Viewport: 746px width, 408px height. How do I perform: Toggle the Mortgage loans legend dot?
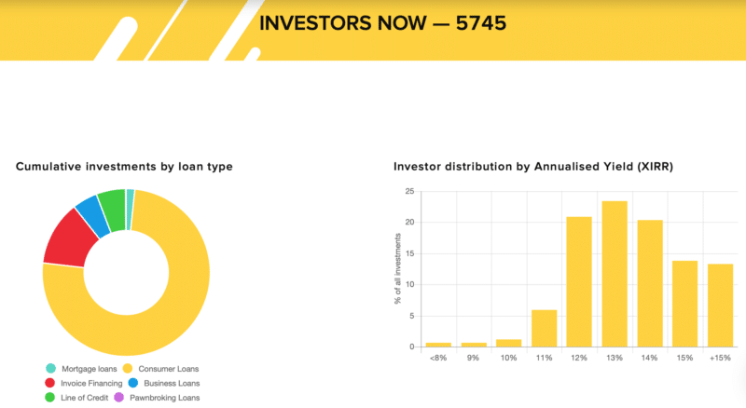tap(51, 368)
